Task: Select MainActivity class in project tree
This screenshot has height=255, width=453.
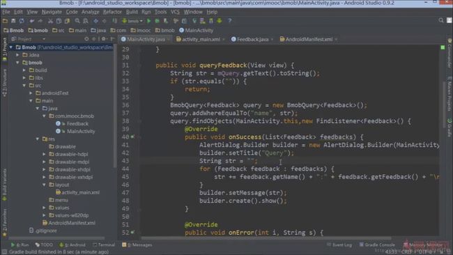Action: click(x=81, y=131)
